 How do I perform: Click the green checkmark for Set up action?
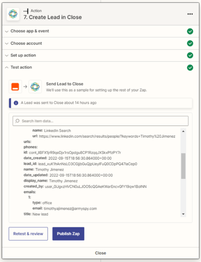pyautogui.click(x=190, y=55)
